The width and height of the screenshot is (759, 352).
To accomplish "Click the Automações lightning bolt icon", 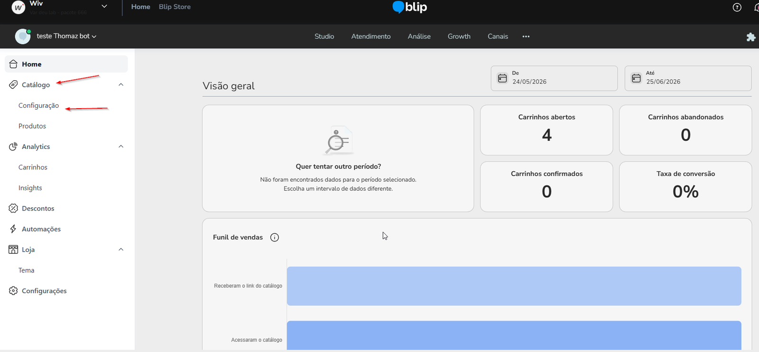I will pyautogui.click(x=13, y=229).
